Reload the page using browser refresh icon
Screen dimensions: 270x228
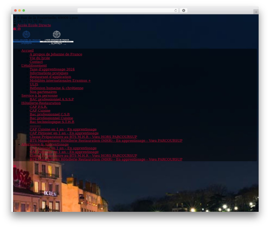coord(175,10)
